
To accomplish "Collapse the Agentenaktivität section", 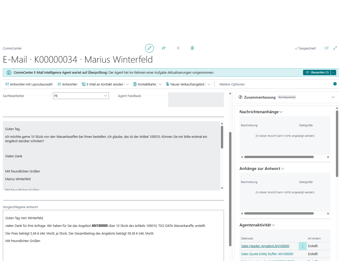I will [x=273, y=225].
